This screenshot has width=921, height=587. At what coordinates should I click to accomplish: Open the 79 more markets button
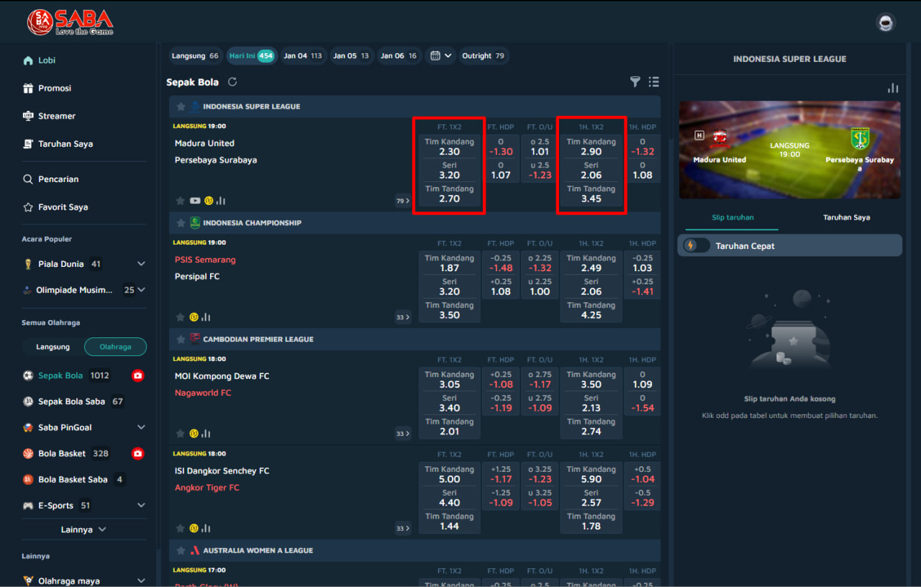coord(403,201)
